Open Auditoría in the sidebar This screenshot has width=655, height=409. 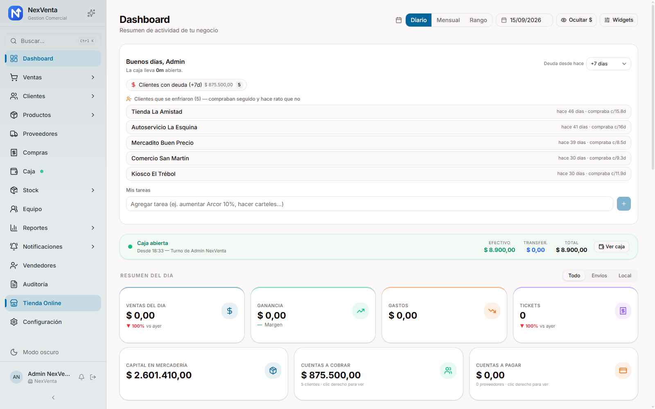click(x=53, y=284)
